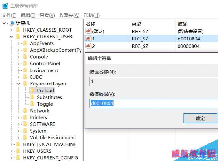
Task: Click the (数值未设置) data cell
Action: tap(191, 32)
